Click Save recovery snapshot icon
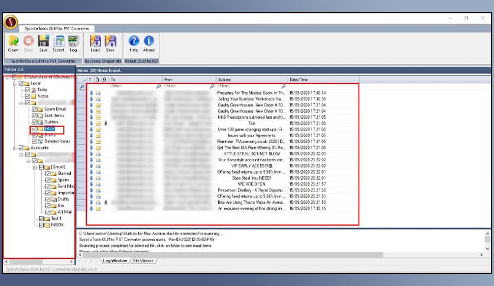Image resolution: width=494 pixels, height=286 pixels. (x=110, y=41)
